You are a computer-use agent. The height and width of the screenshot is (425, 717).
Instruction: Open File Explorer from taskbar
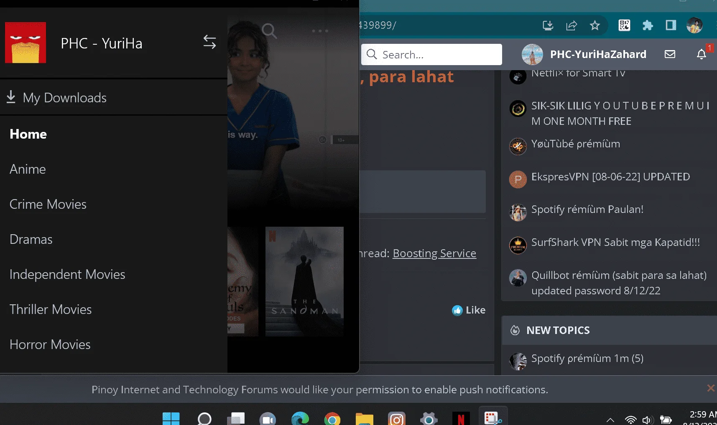(x=364, y=418)
